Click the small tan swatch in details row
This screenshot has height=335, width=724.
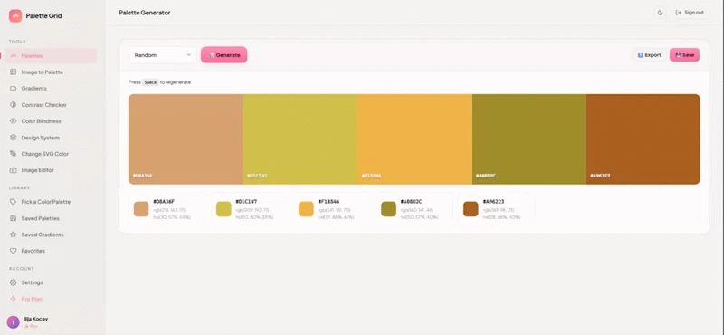tap(141, 209)
